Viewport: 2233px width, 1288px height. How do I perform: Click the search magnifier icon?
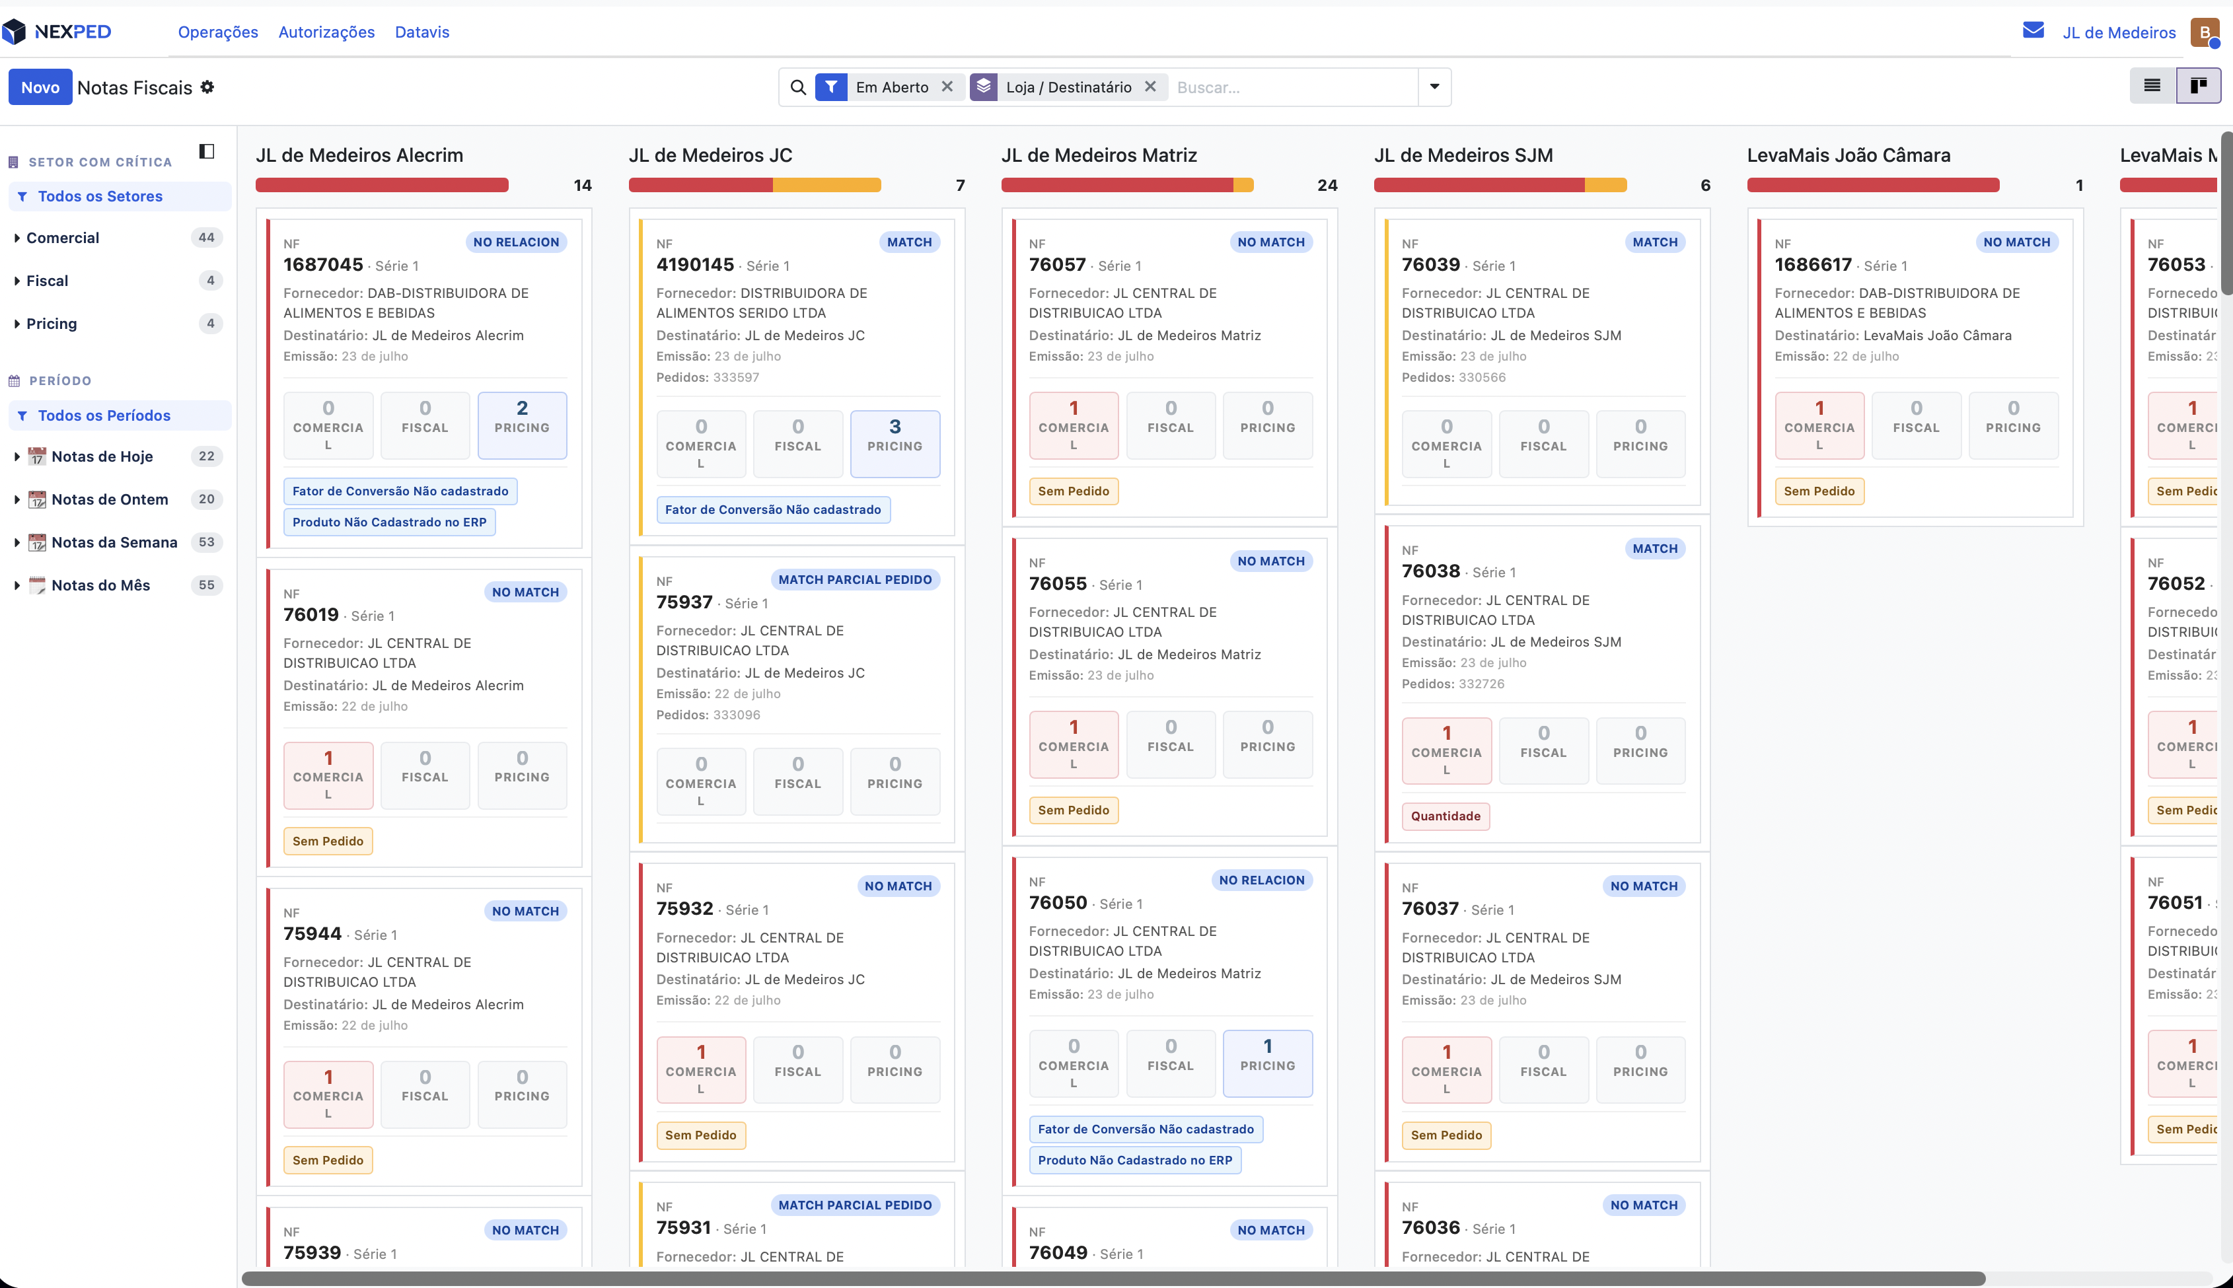[x=797, y=88]
